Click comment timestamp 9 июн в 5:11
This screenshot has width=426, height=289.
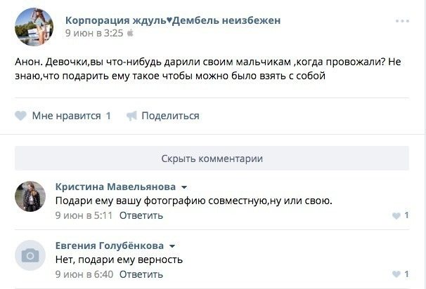[x=84, y=215]
